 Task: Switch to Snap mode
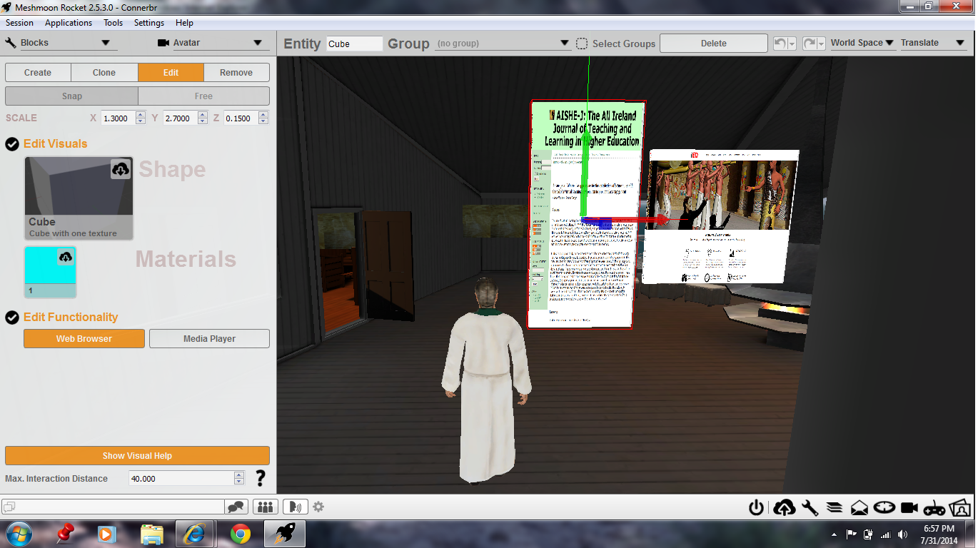coord(71,96)
